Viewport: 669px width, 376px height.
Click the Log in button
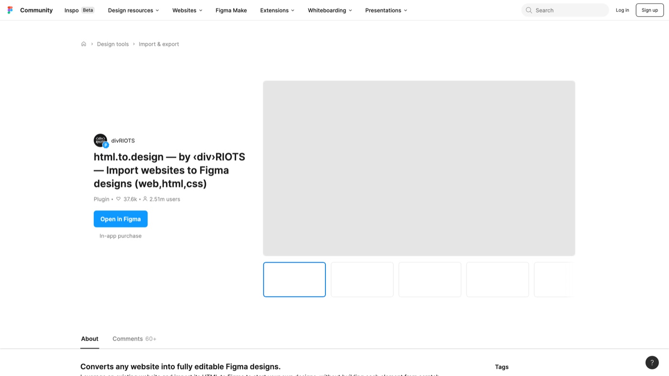622,10
